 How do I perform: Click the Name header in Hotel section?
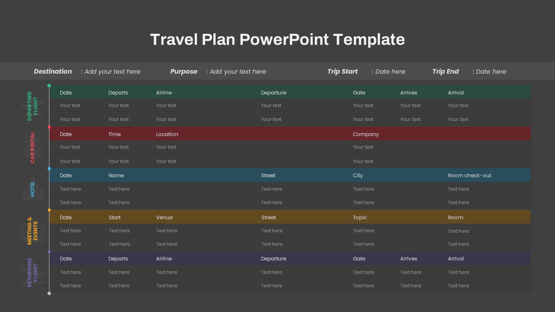click(116, 175)
